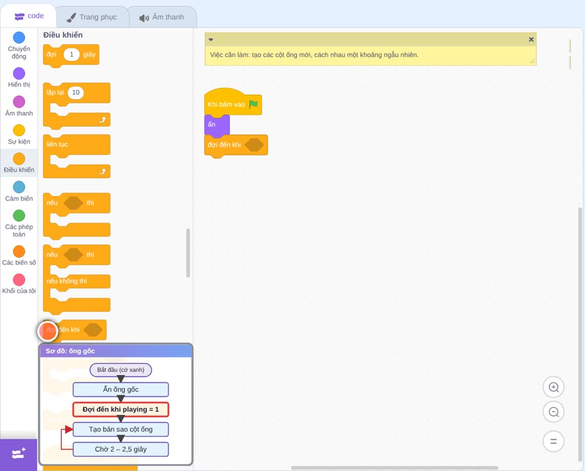Open the Khối của tôi category
The width and height of the screenshot is (585, 471).
pos(19,284)
